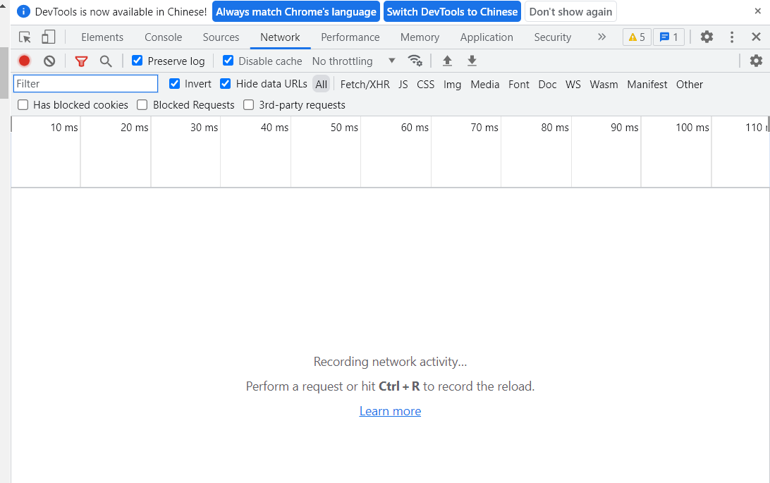Uncheck Hide data URLs
The image size is (770, 483).
click(x=226, y=83)
